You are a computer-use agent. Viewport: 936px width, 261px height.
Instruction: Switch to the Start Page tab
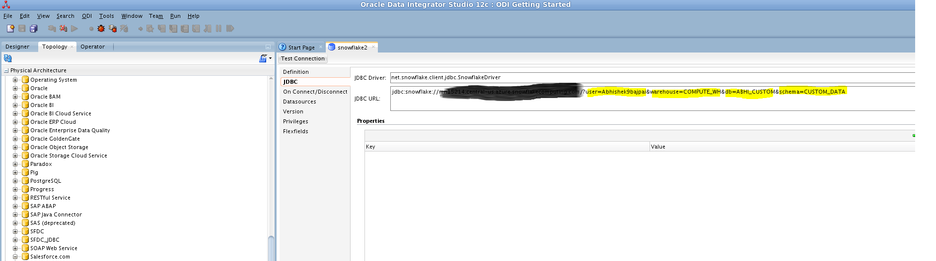301,48
